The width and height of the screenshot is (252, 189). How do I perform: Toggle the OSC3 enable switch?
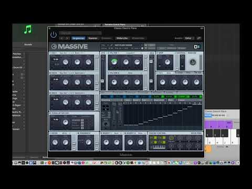click(x=50, y=93)
